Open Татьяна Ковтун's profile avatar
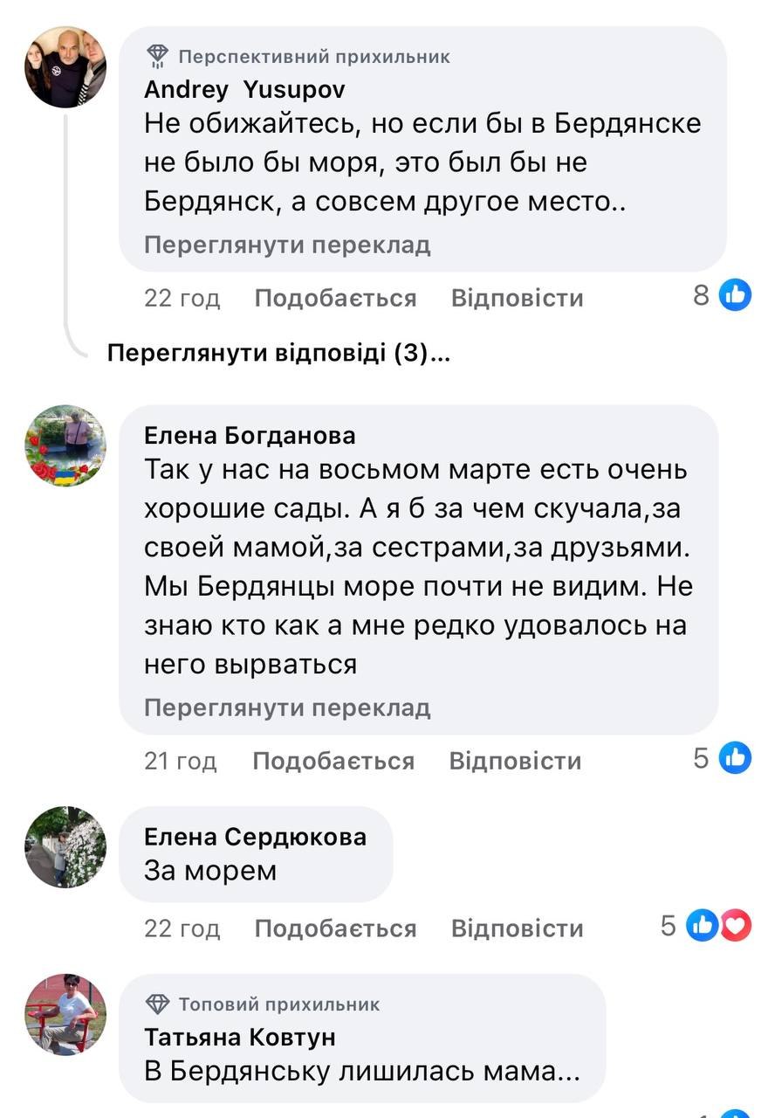The width and height of the screenshot is (768, 1118). click(65, 1015)
